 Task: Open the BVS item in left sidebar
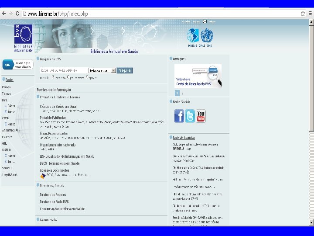tap(4, 100)
